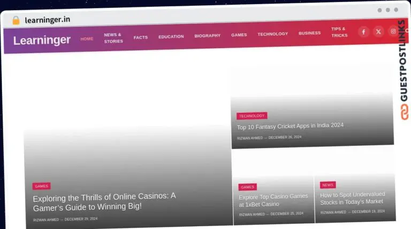
Task: Open the Instagram social icon
Action: click(x=393, y=31)
